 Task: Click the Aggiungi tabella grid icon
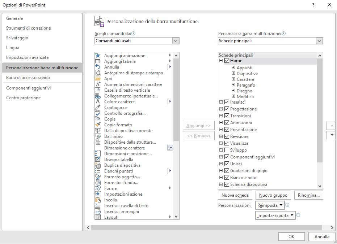coord(98,61)
